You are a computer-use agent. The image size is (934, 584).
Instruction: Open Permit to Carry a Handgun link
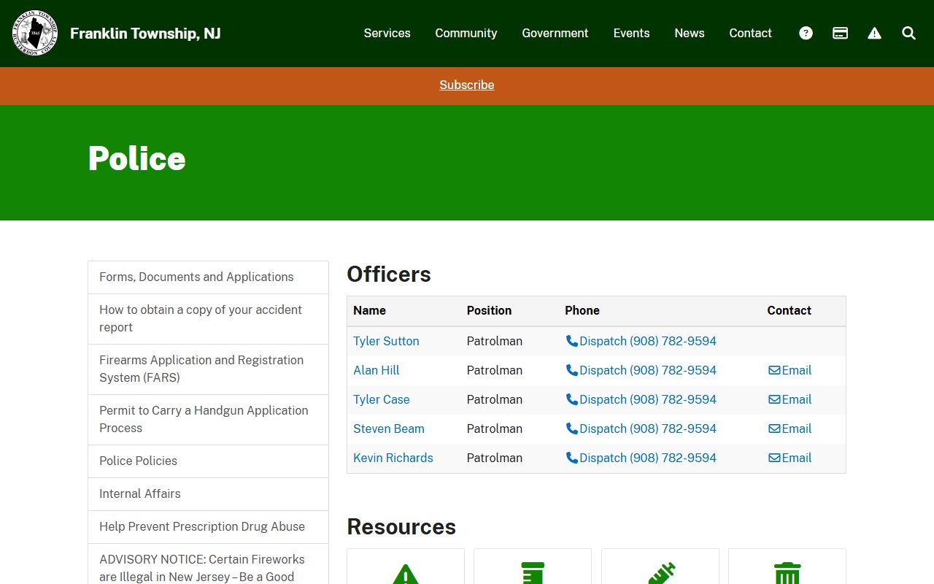(208, 420)
